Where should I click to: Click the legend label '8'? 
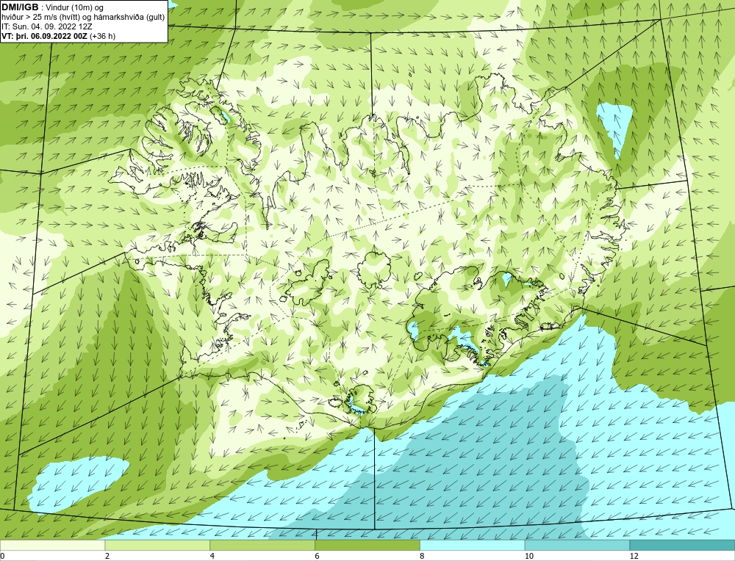coord(423,556)
